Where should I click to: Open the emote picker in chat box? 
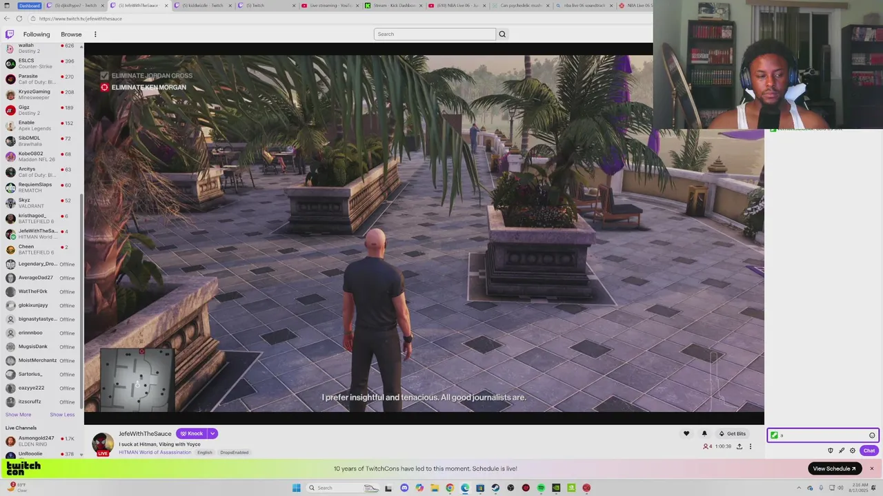coord(872,435)
